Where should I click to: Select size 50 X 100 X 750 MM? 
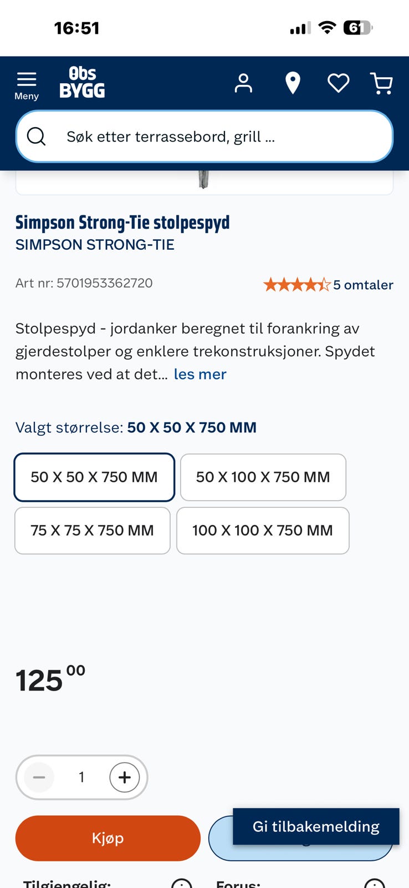263,477
